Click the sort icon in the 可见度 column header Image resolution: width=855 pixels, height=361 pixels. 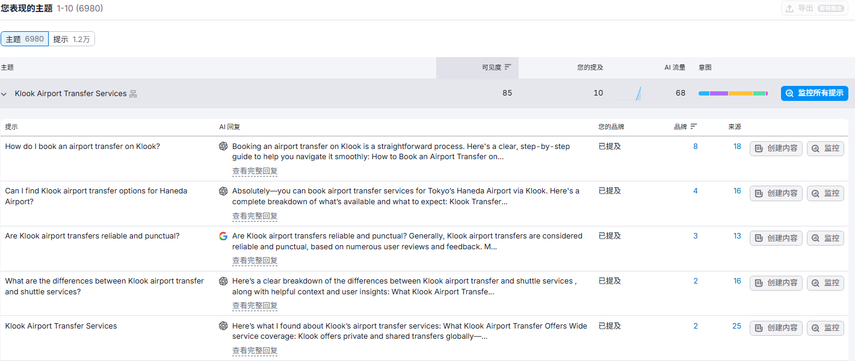[x=508, y=67]
